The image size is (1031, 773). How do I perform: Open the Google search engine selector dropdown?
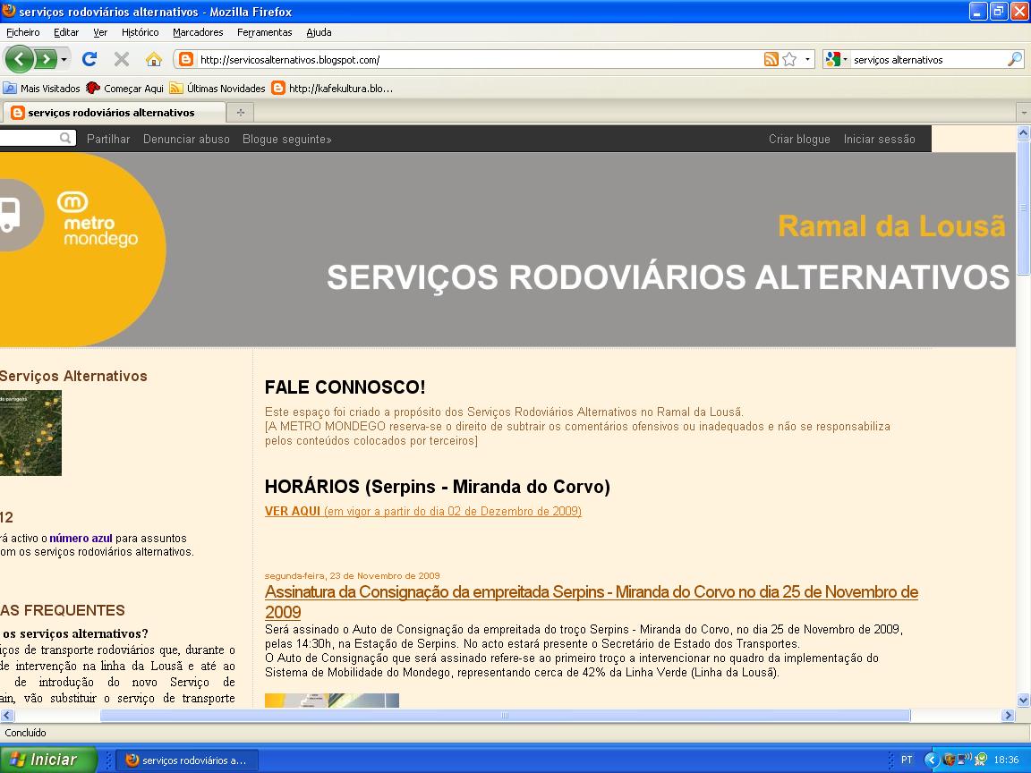pos(836,59)
